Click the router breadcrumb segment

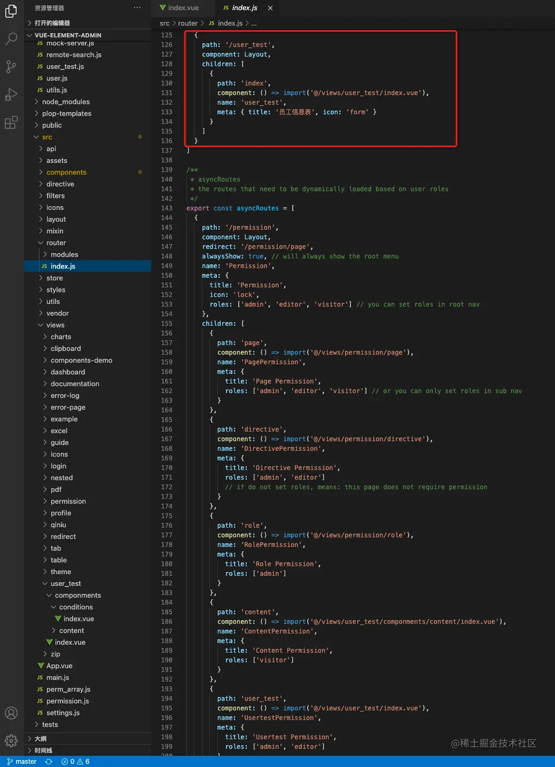(x=187, y=24)
